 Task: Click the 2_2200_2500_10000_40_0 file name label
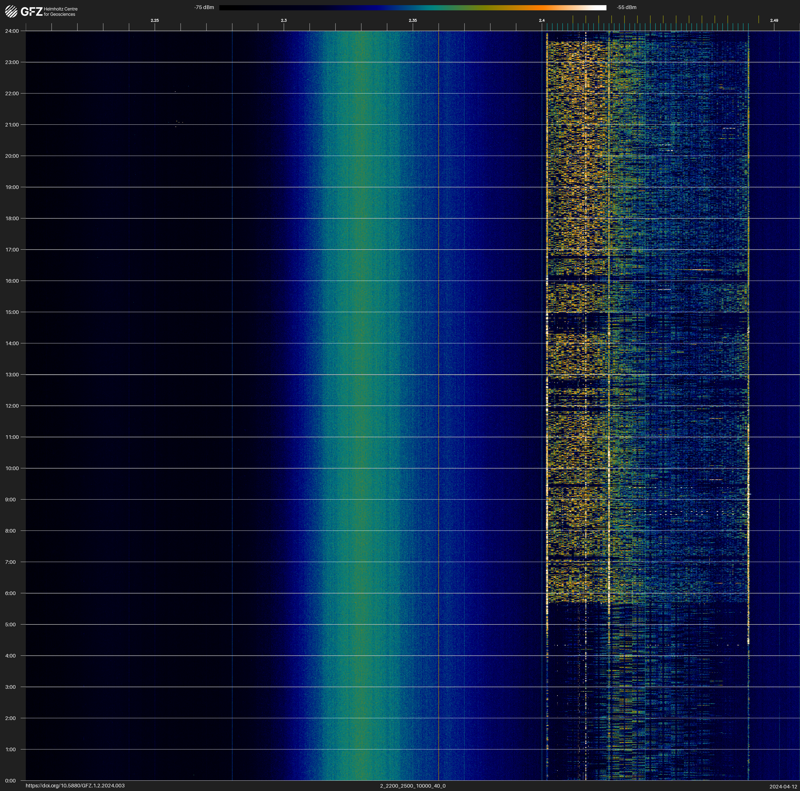(x=412, y=786)
